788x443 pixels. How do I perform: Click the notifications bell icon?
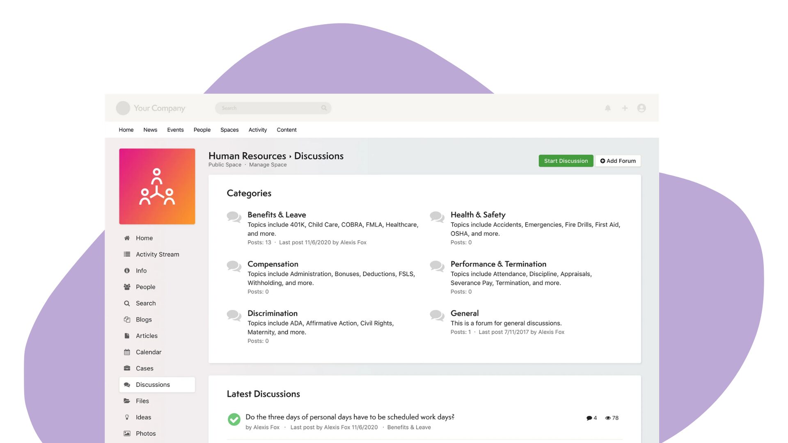coord(608,108)
